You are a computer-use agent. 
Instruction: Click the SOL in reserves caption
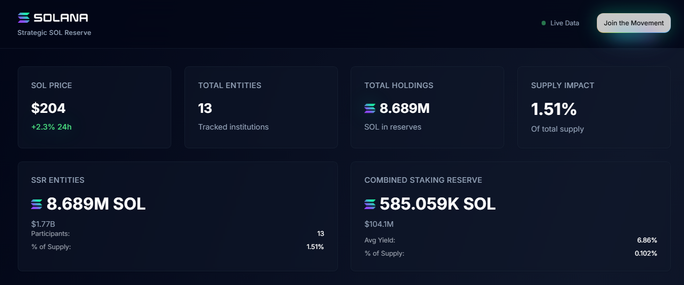[393, 127]
